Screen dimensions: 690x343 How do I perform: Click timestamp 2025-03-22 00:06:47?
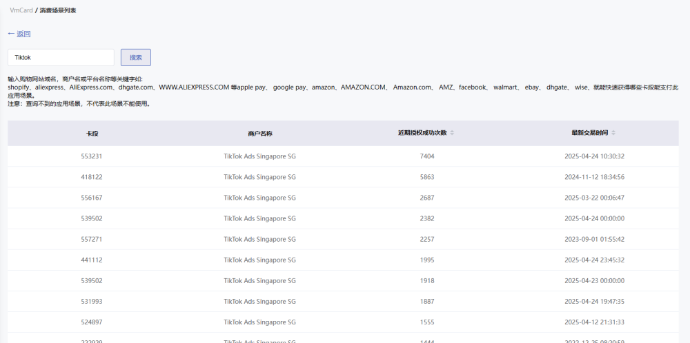[x=595, y=198]
